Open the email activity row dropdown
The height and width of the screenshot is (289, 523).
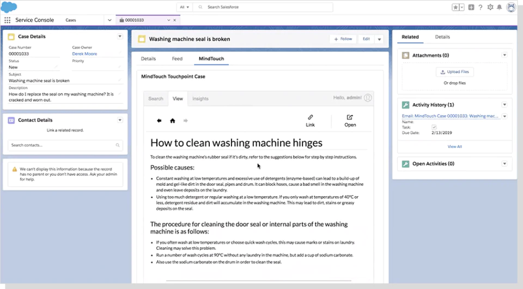click(504, 116)
